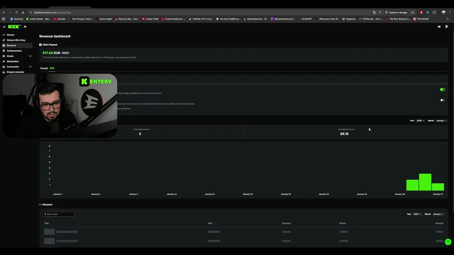Open the entery Stream bookmark
Viewport: 454px width, 255px height.
[x=38, y=19]
